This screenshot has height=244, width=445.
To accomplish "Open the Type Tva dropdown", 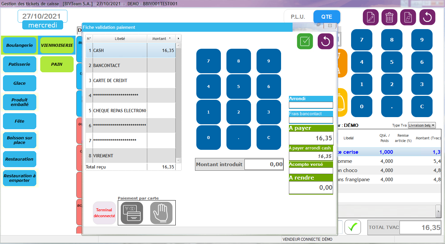I will [x=422, y=125].
